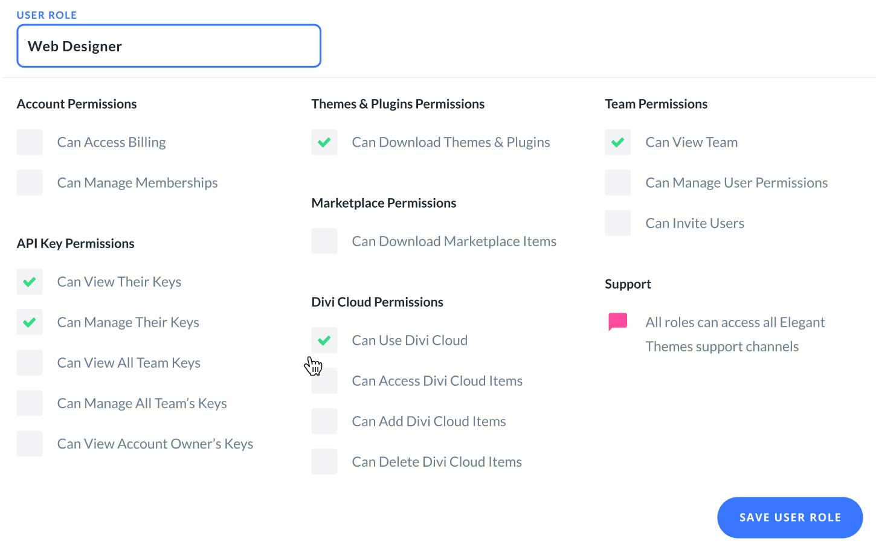Screen dimensions: 876x553
Task: Check the Can Invite Users box
Action: pos(618,223)
